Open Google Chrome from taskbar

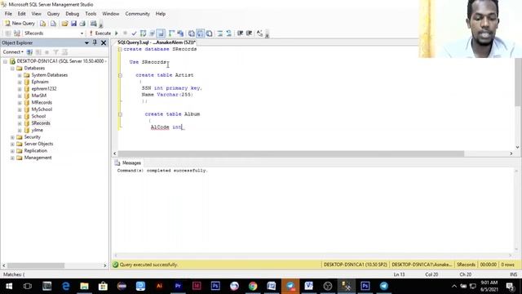[x=253, y=286]
